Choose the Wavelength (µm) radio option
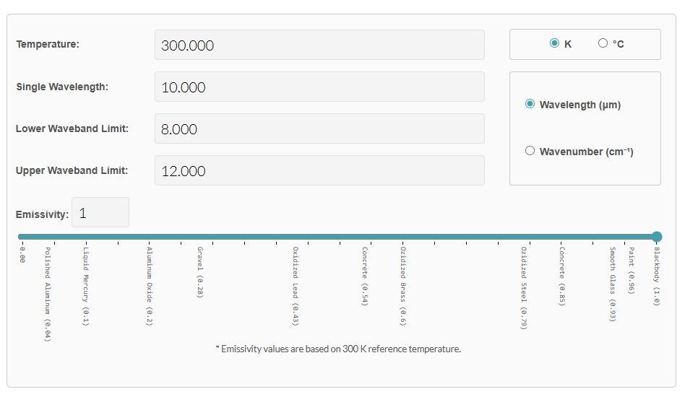 tap(530, 104)
